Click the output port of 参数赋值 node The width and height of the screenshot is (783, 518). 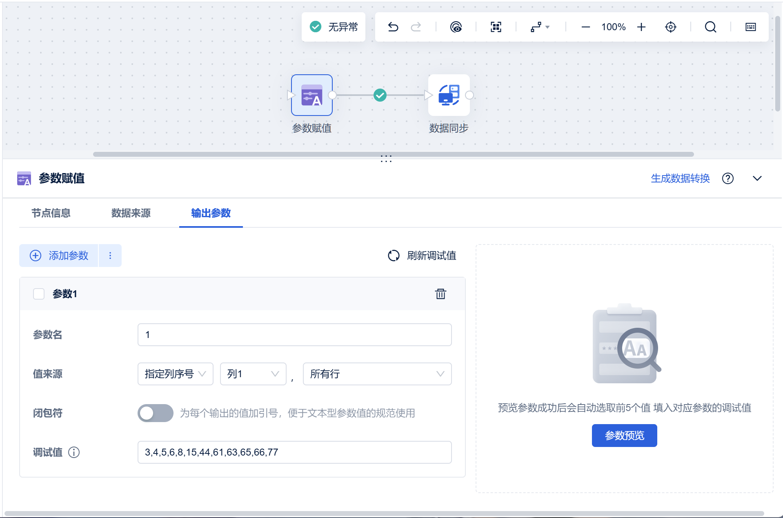(x=332, y=95)
